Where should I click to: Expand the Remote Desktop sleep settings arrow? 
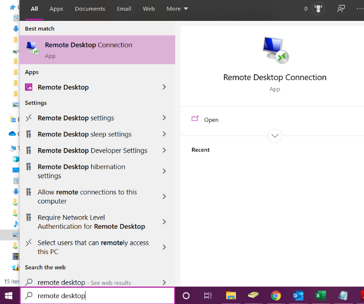click(x=165, y=134)
